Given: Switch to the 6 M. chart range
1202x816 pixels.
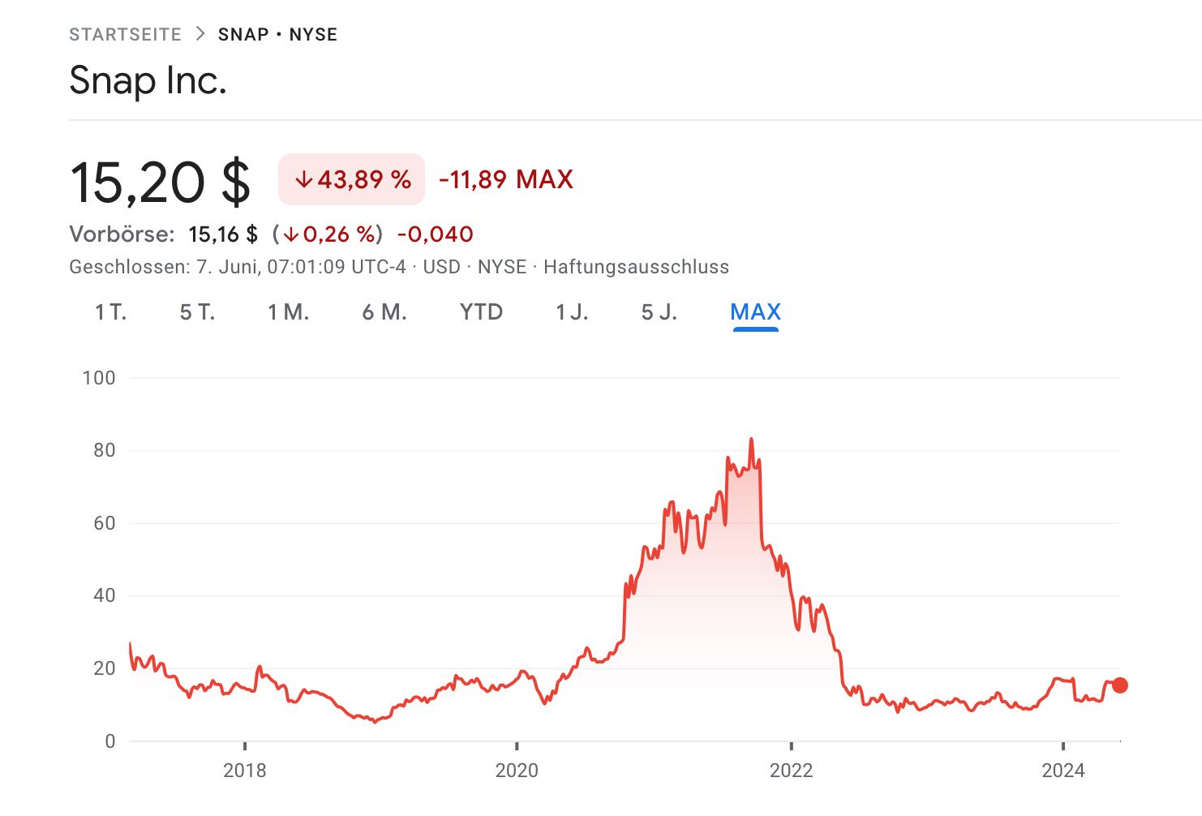Looking at the screenshot, I should point(384,312).
